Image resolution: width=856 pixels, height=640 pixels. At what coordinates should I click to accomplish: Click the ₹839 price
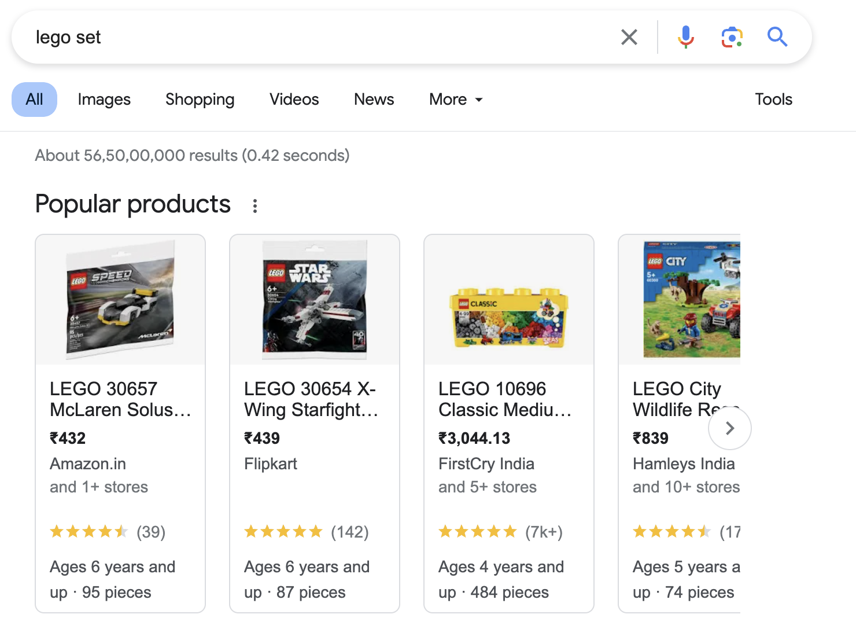point(651,438)
